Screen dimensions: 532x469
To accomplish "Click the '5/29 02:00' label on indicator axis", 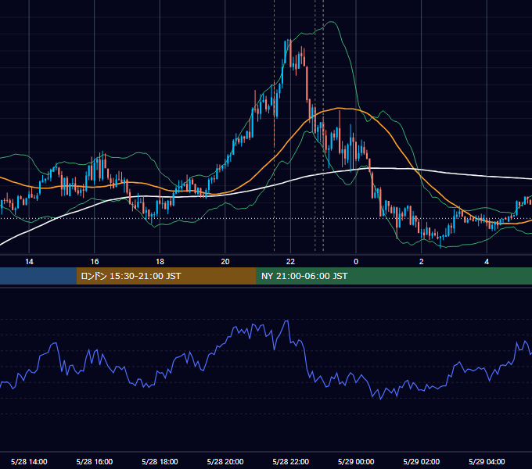I will pyautogui.click(x=421, y=462).
